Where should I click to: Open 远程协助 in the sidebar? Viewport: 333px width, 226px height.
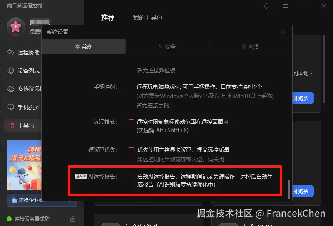point(23,52)
